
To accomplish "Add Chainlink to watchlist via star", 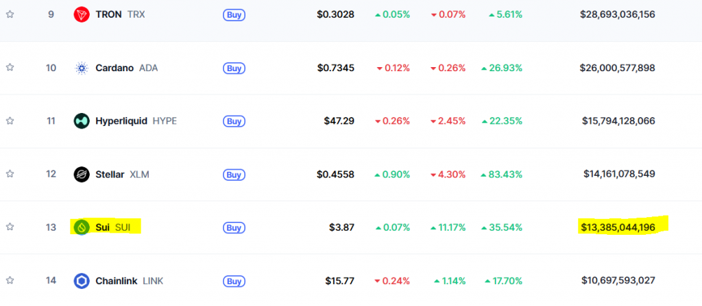I will point(10,281).
